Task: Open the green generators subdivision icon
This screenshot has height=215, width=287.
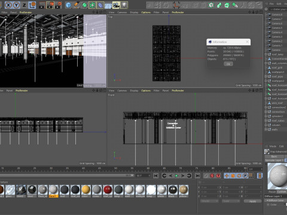Action: click(84, 5)
